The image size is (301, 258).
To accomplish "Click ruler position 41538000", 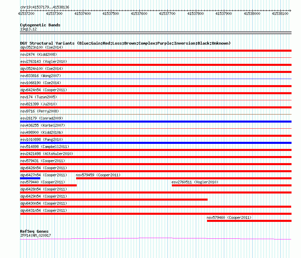I will click(252, 14).
